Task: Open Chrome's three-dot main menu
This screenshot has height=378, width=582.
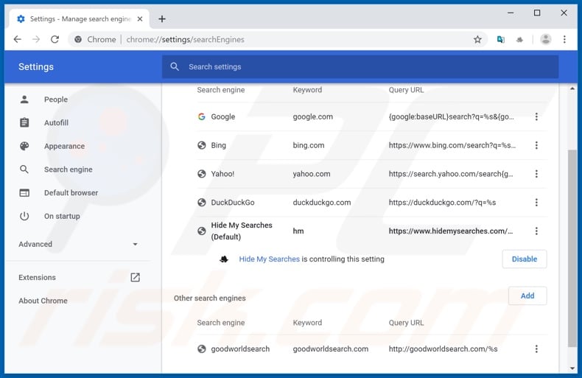Action: coord(564,39)
